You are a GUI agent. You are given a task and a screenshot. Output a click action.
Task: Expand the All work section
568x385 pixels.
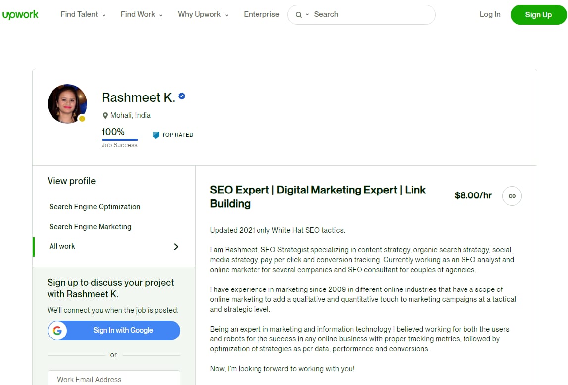click(176, 246)
